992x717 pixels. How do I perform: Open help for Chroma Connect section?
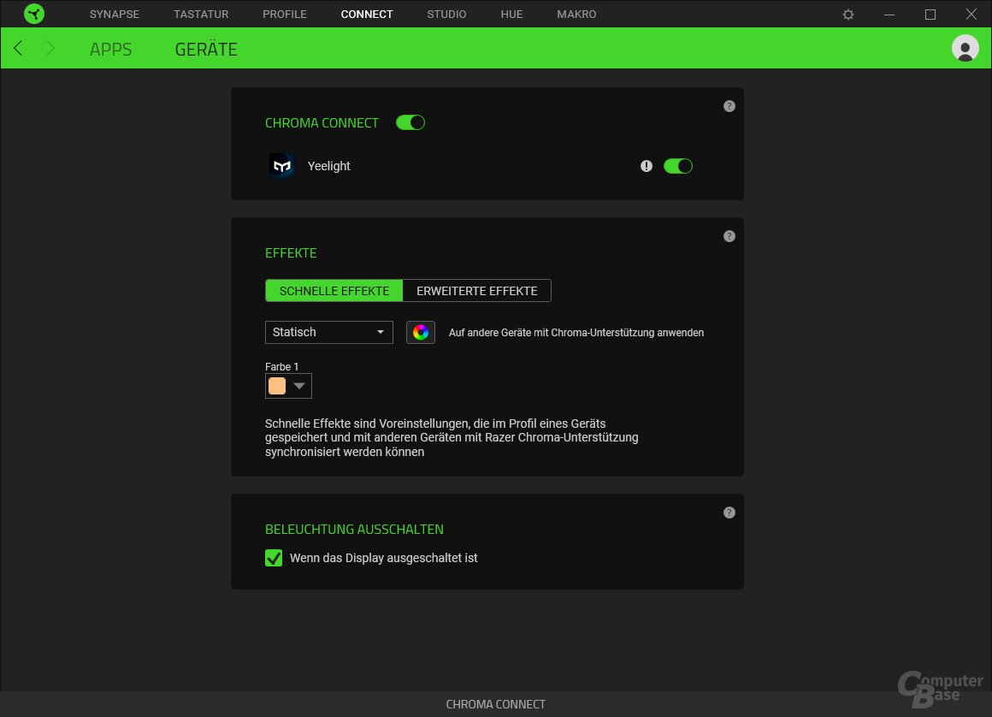click(729, 105)
